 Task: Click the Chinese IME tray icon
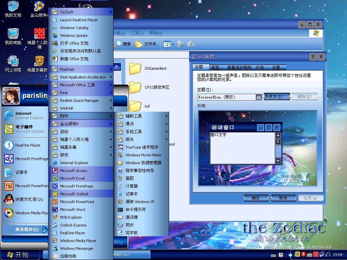coord(298,255)
